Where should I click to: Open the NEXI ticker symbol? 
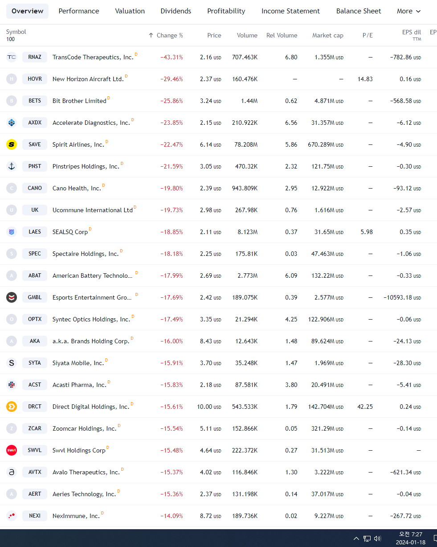35,516
